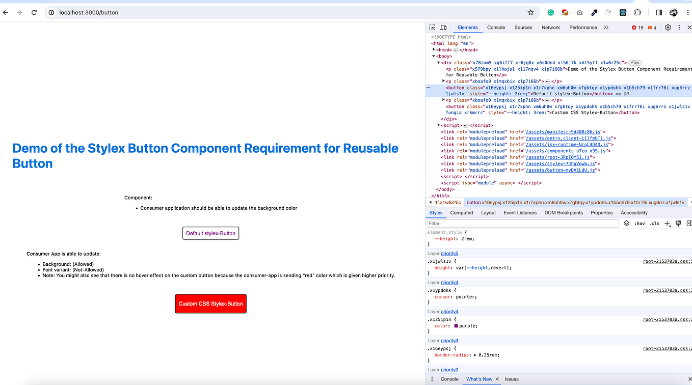692x385 pixels.
Task: Open DevTools settings gear
Action: coord(668,28)
